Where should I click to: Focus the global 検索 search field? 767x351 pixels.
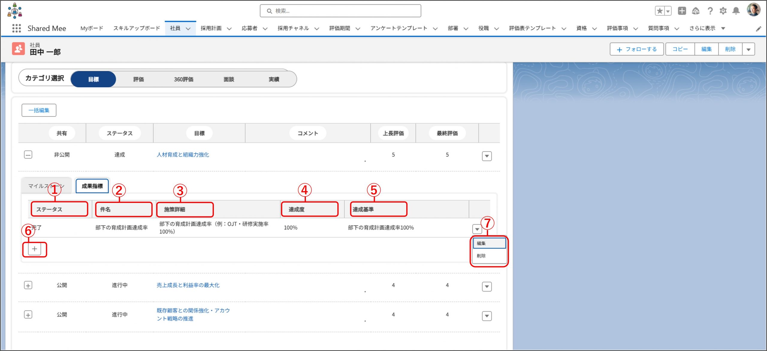pos(340,11)
